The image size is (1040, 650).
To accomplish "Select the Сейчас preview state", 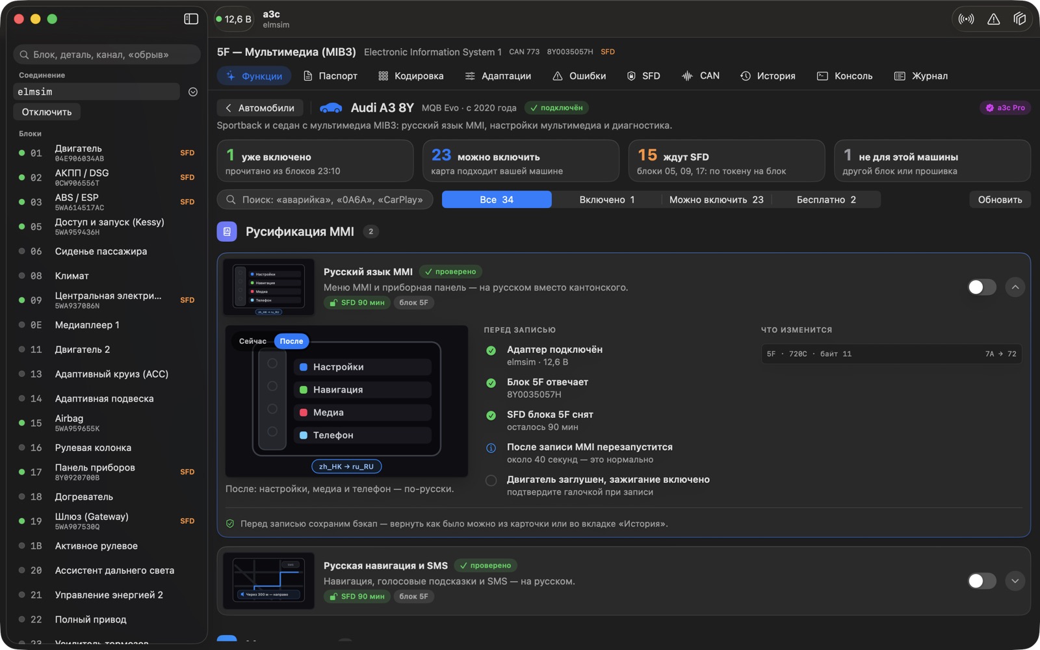I will (x=253, y=341).
